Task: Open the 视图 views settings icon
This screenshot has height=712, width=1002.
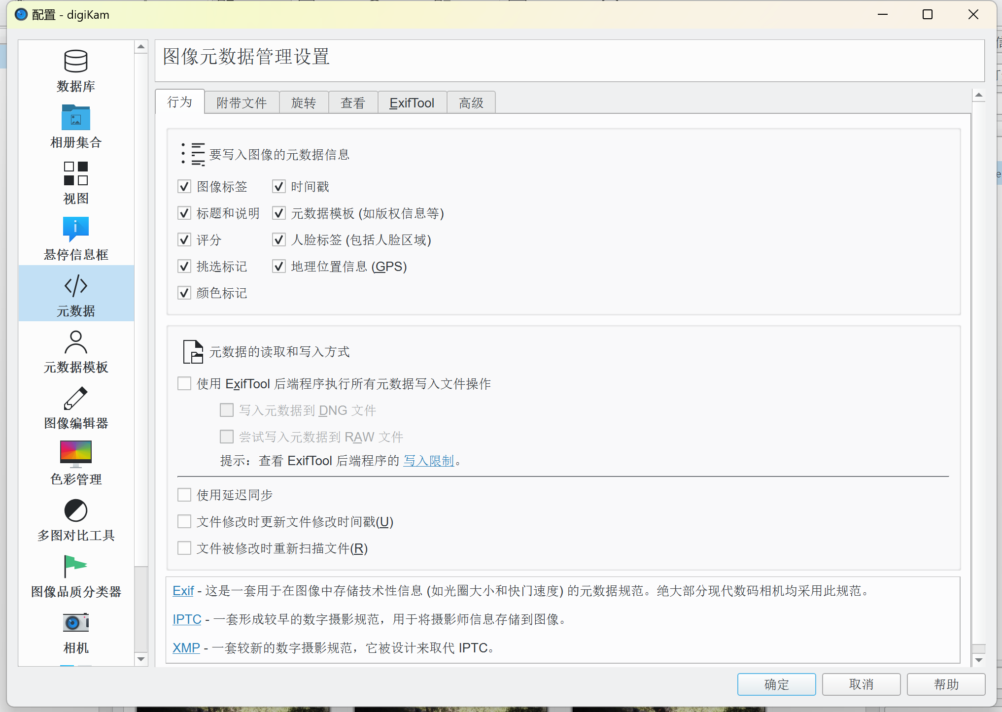Action: 75,174
